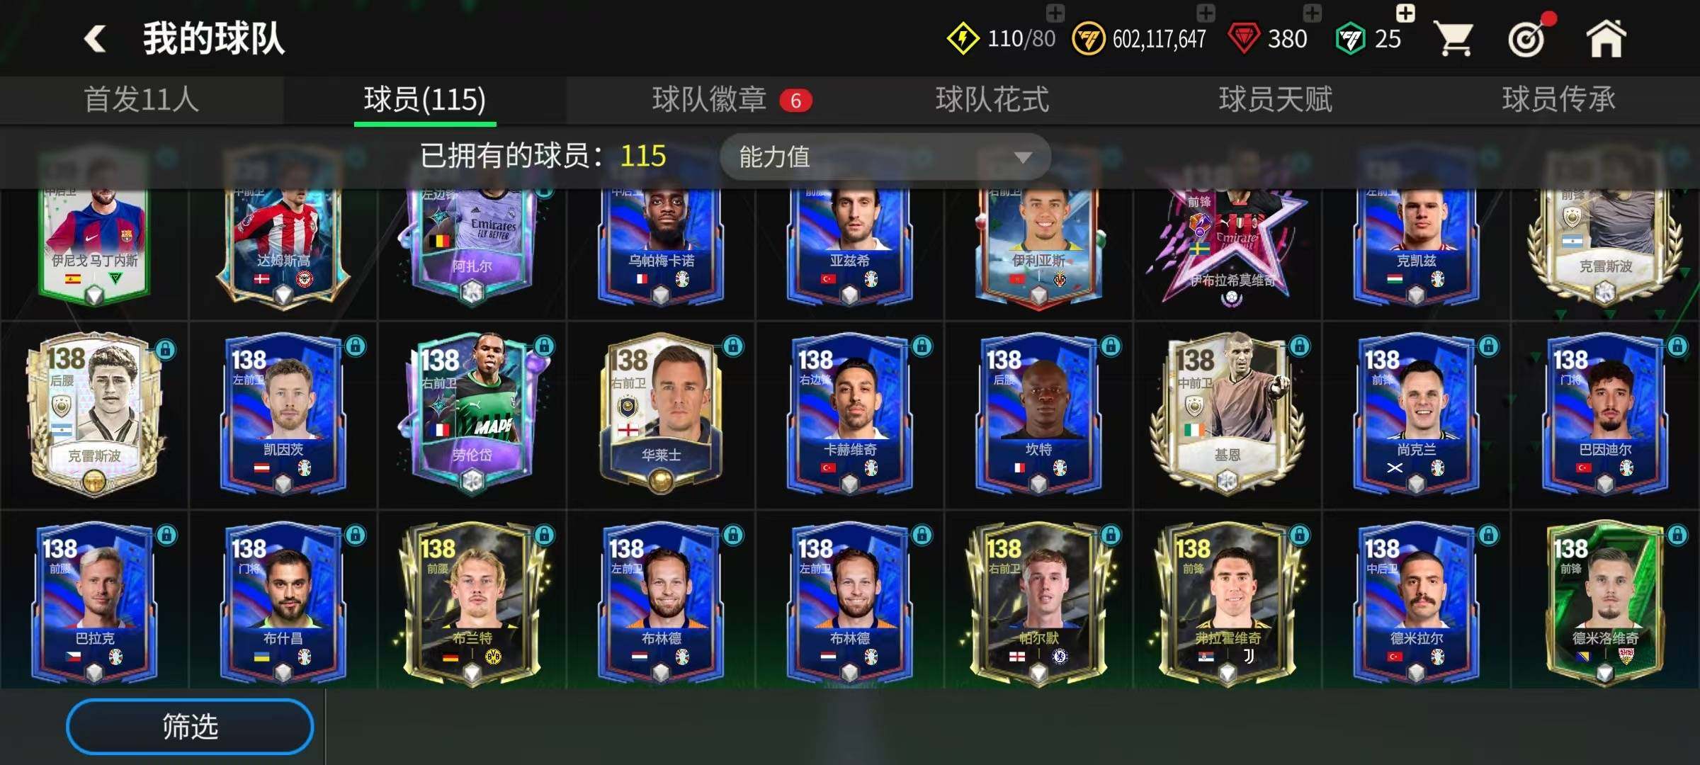Add more coins with plus icon
The image size is (1700, 765).
pos(1206,12)
